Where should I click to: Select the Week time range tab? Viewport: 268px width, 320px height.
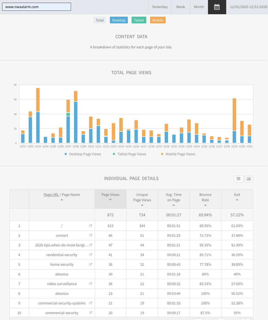click(x=181, y=7)
